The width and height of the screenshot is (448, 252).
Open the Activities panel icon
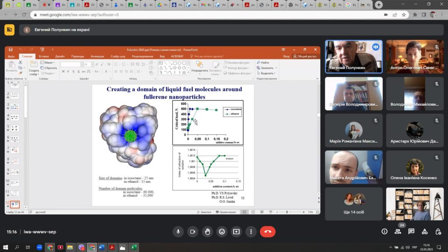[x=424, y=231]
